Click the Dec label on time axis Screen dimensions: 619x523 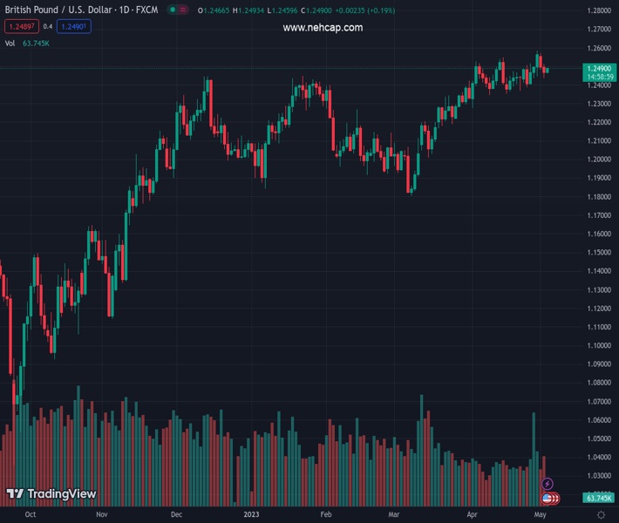click(178, 515)
